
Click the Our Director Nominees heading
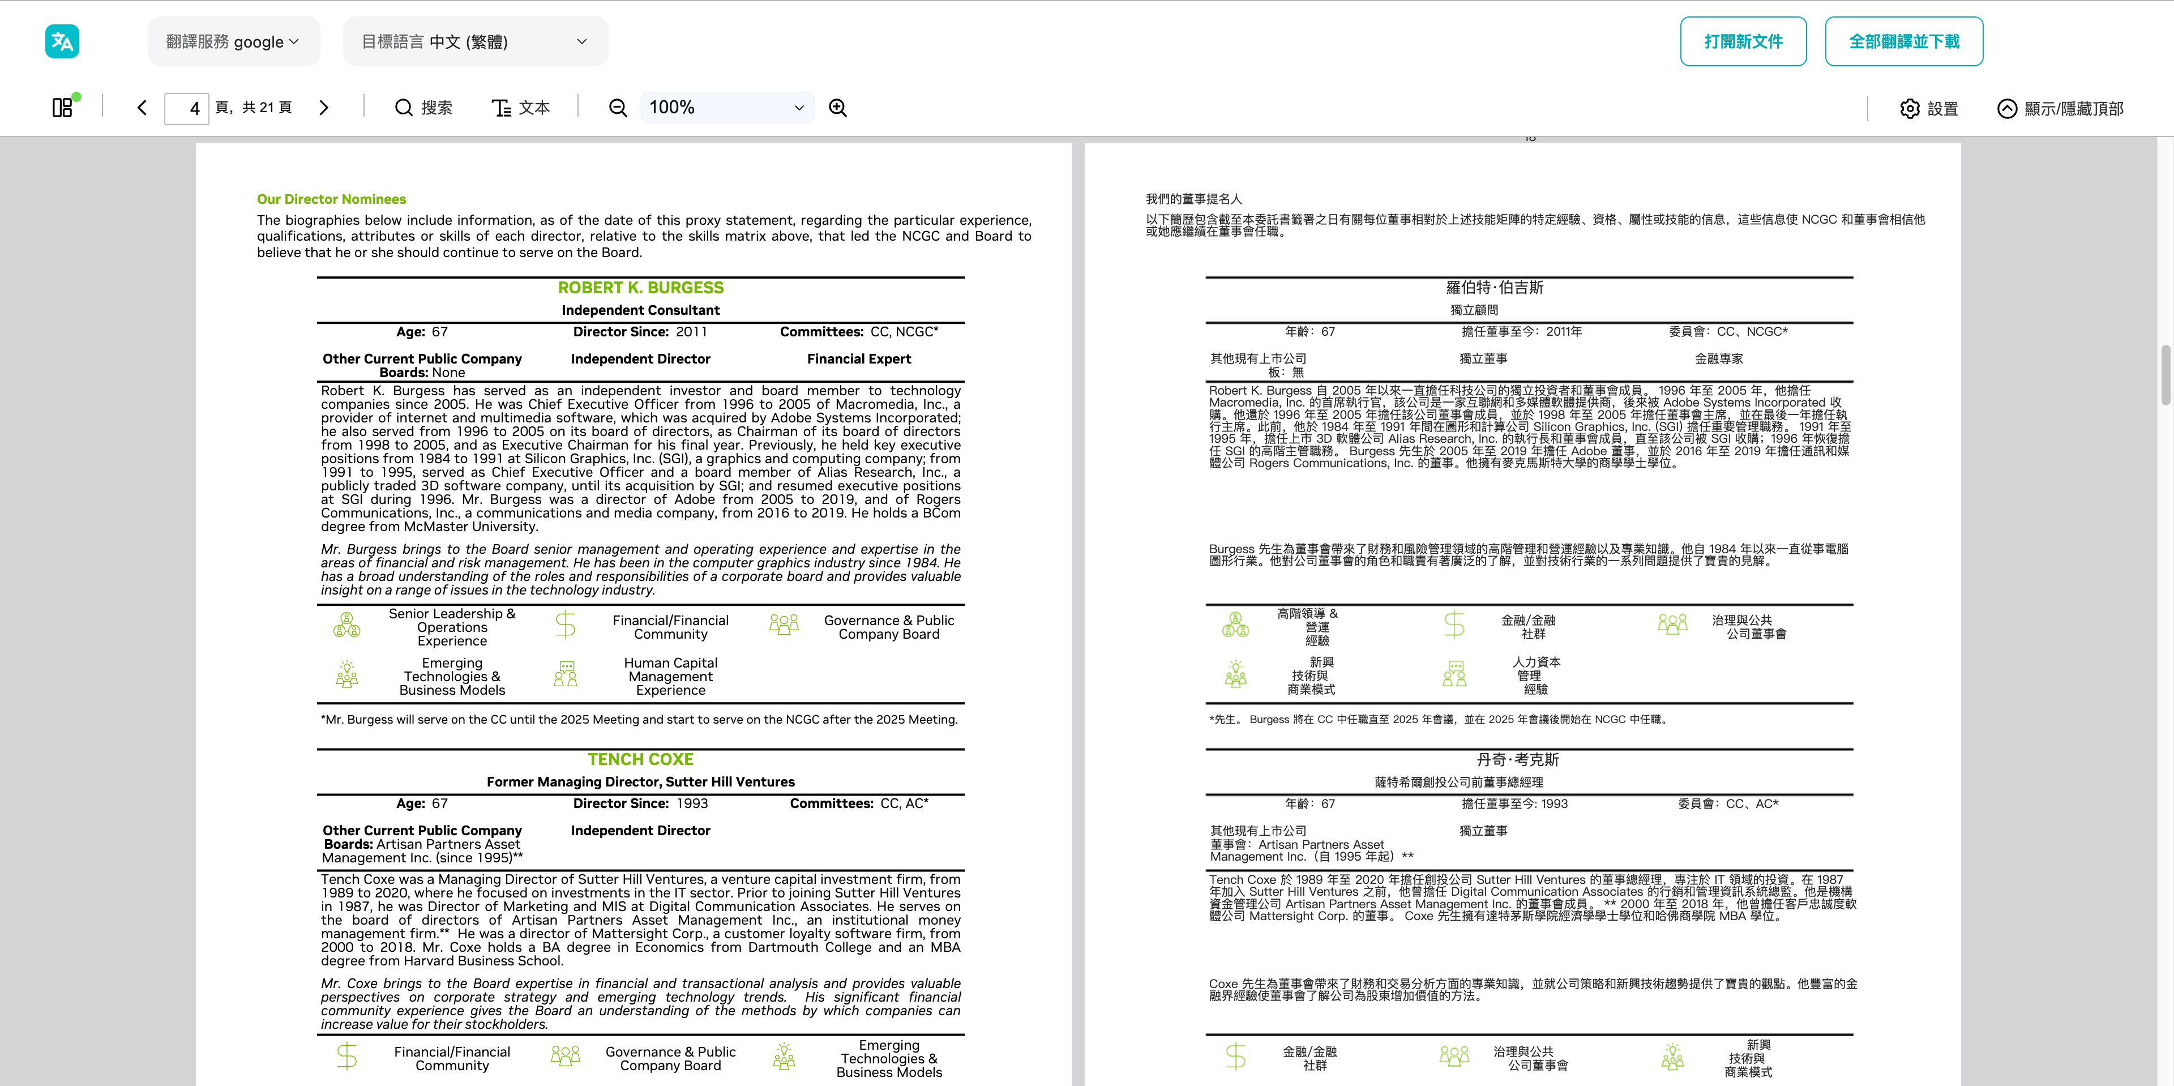click(x=331, y=199)
